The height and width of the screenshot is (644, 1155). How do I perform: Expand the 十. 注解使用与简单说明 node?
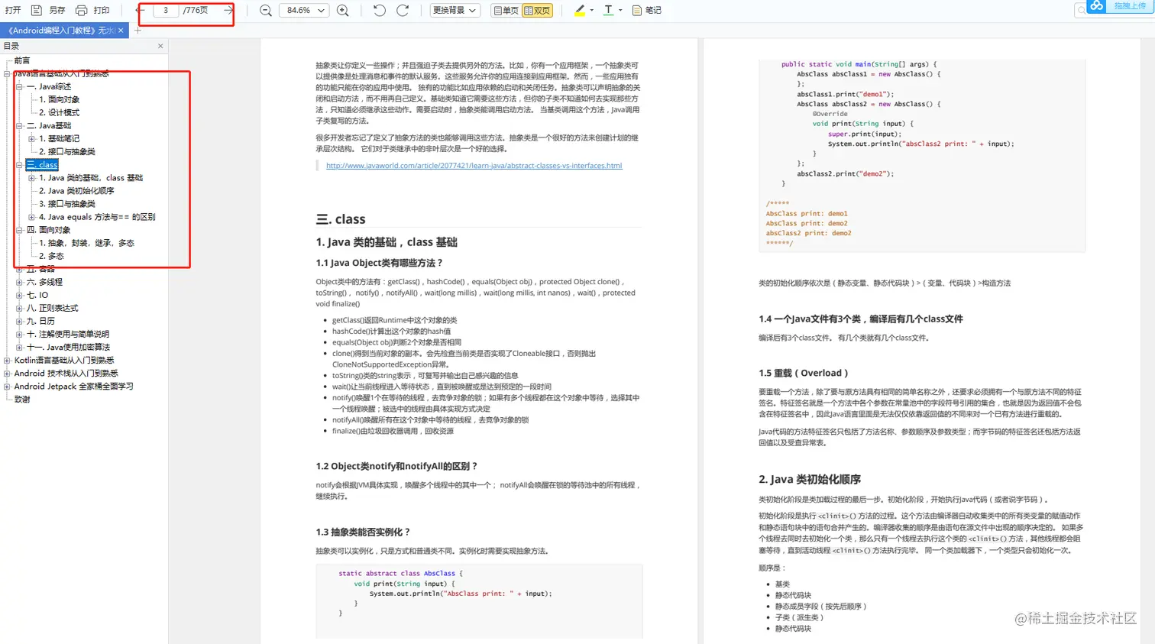tap(19, 334)
